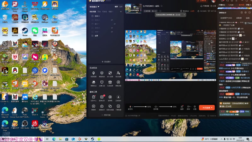Open 详情 details arrow in chat panel

click(x=248, y=5)
